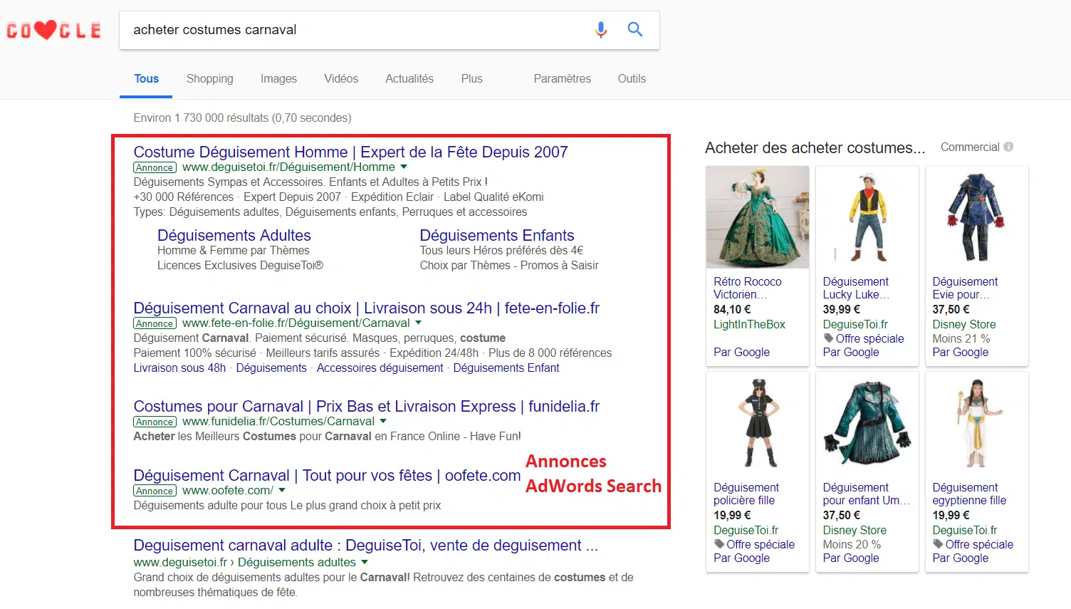This screenshot has height=609, width=1071.
Task: Expand dropdown arrow next to deguisetoi.fr ad URL
Action: (x=404, y=167)
